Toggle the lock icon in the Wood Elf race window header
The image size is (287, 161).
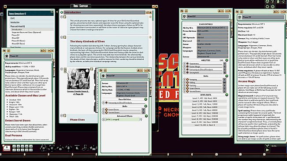pyautogui.click(x=138, y=70)
